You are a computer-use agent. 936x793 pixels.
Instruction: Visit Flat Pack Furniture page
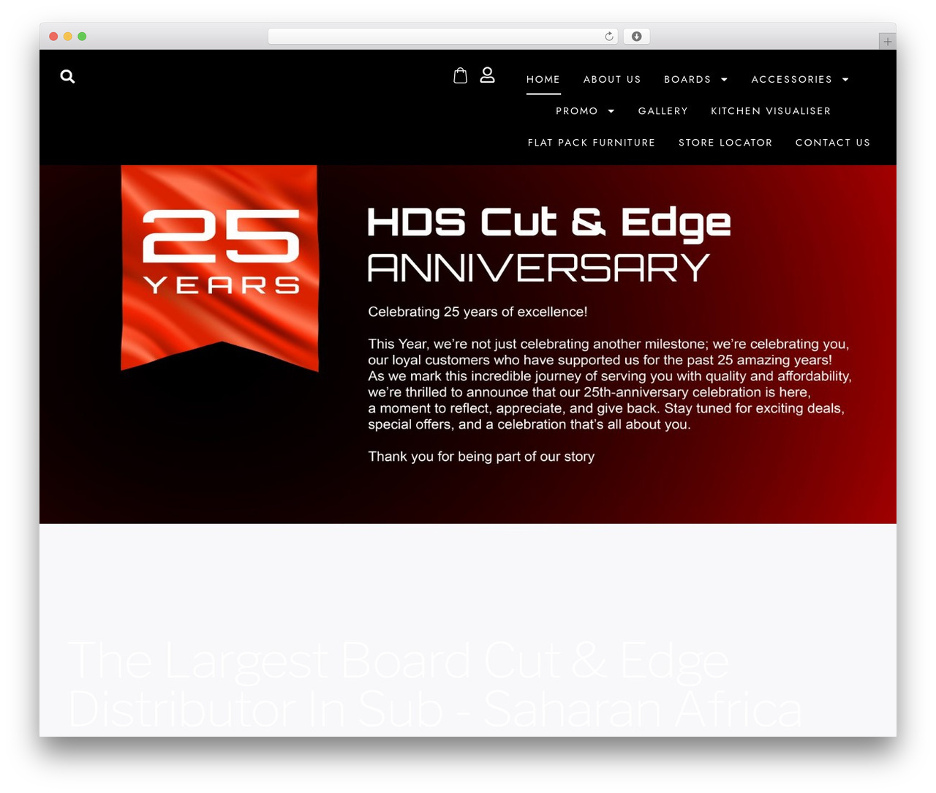coord(592,143)
